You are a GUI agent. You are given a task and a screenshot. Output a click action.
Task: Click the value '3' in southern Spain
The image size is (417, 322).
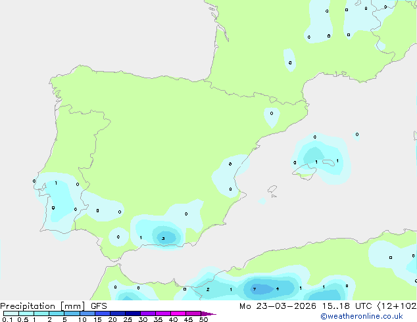[x=163, y=239]
